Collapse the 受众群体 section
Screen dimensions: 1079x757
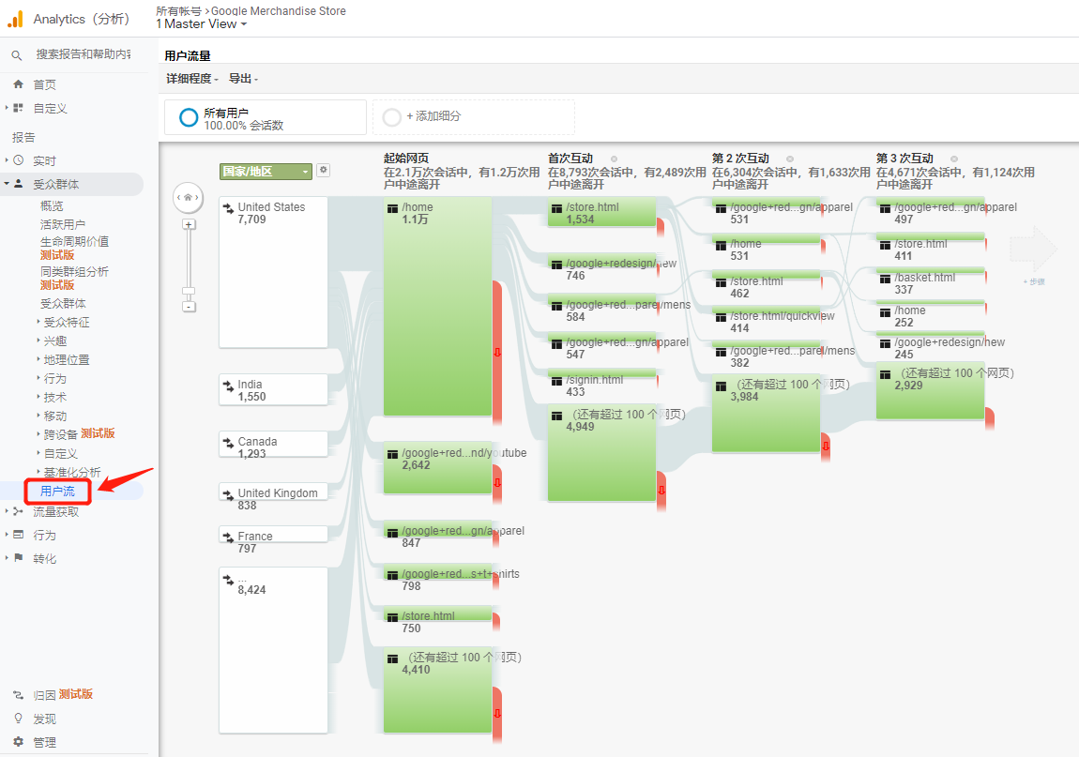pyautogui.click(x=7, y=184)
